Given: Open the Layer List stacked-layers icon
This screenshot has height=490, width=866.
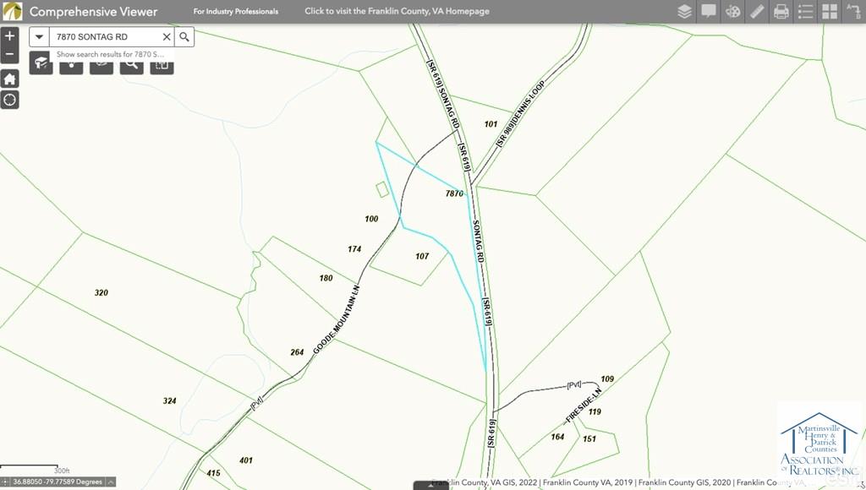Looking at the screenshot, I should pyautogui.click(x=684, y=11).
